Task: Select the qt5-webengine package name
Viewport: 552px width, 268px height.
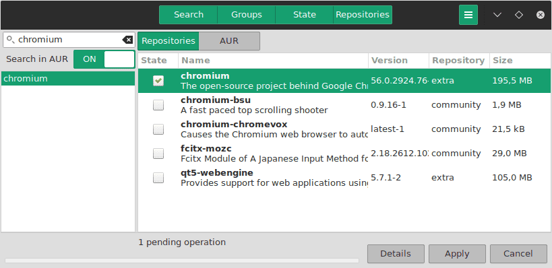Action: coord(217,172)
